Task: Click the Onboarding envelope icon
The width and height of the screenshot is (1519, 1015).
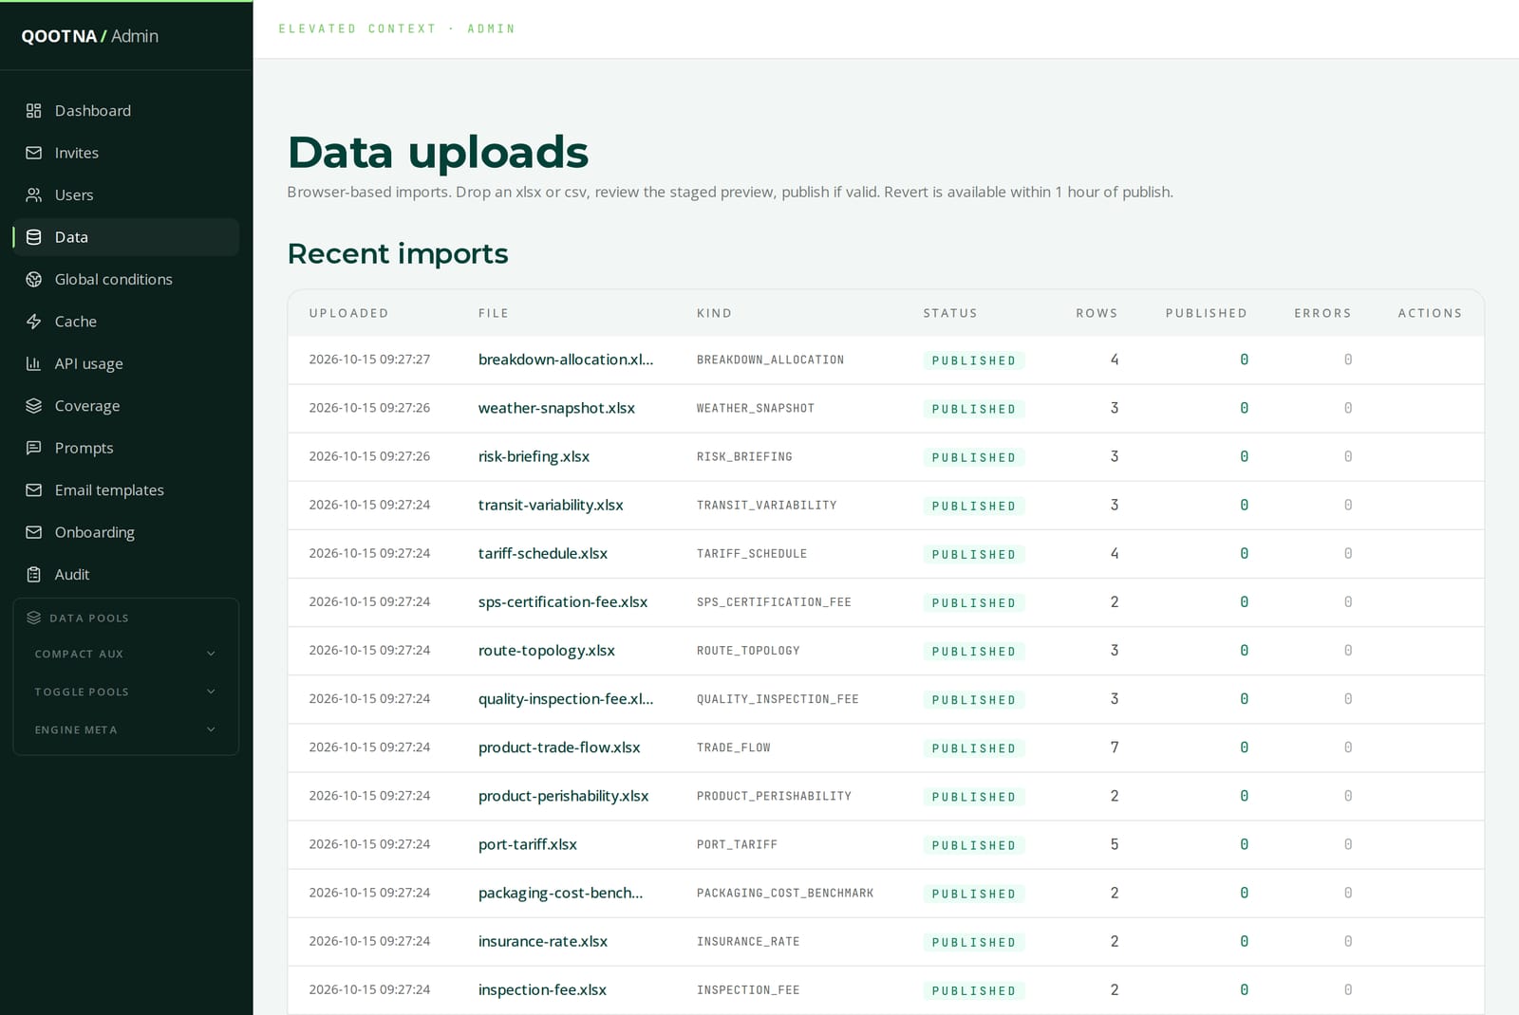Action: [34, 532]
